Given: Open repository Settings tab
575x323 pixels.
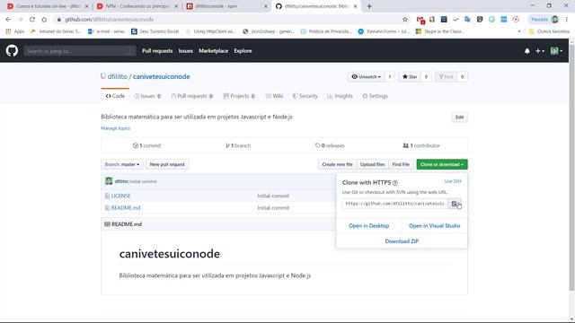Looking at the screenshot, I should click(x=375, y=96).
